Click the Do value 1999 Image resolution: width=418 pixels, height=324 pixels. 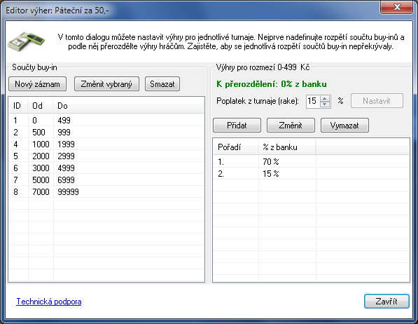point(66,144)
